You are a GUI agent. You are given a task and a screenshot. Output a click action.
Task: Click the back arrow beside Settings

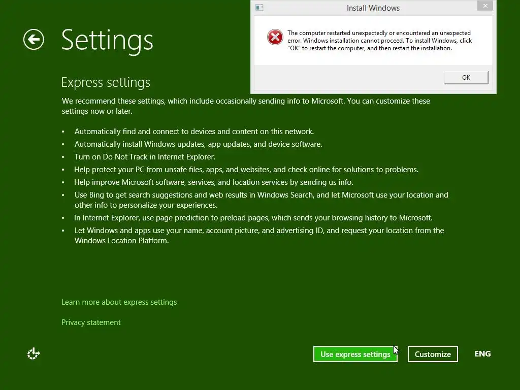(34, 40)
